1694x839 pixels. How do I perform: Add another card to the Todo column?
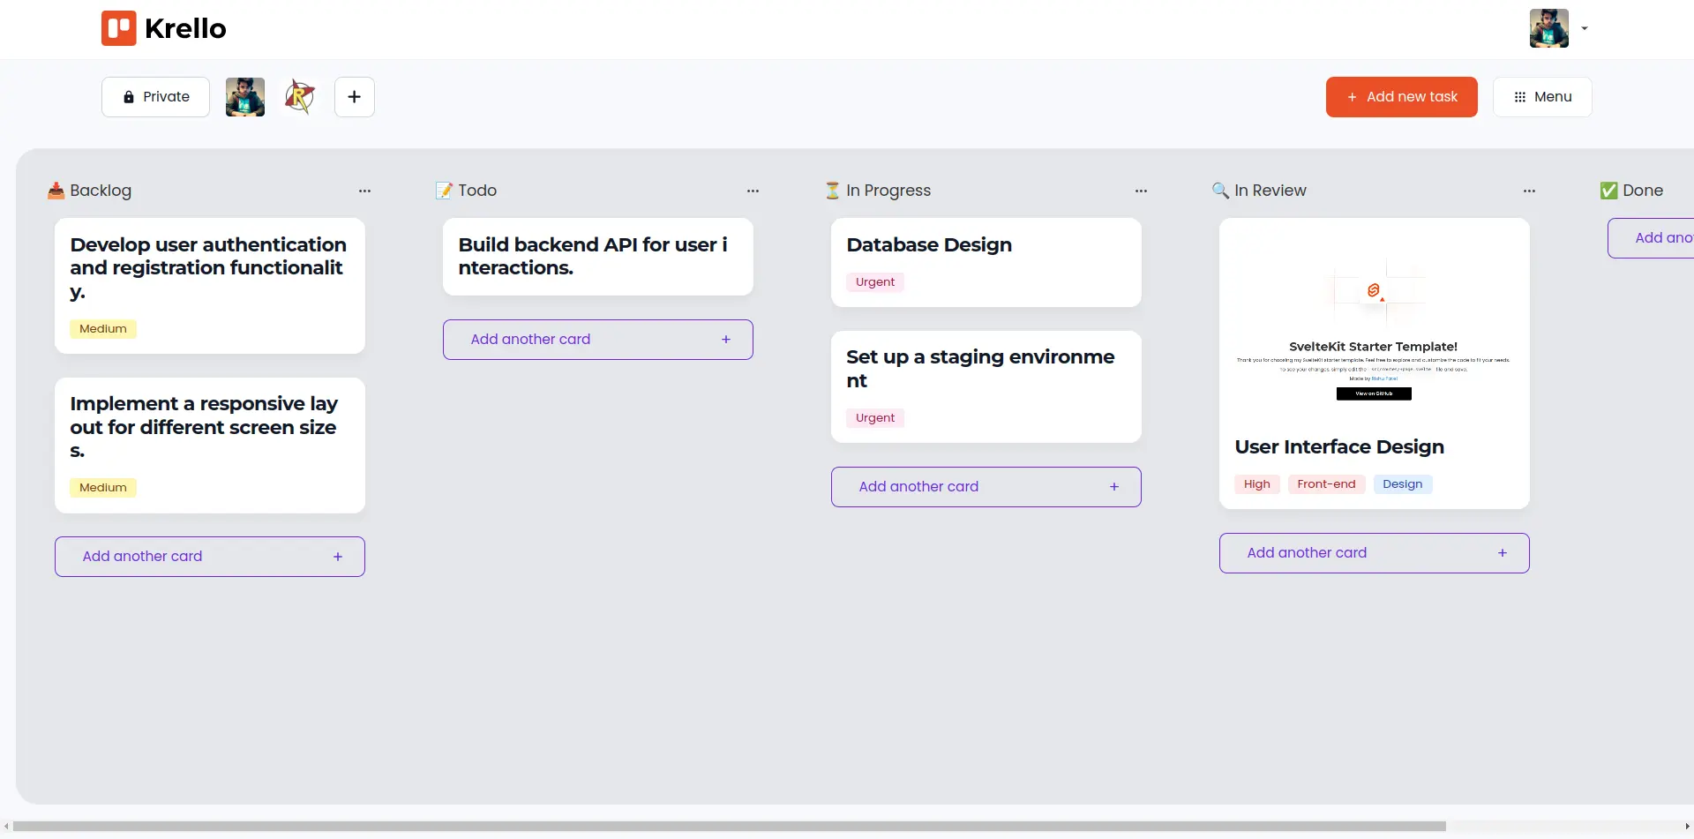pyautogui.click(x=597, y=340)
